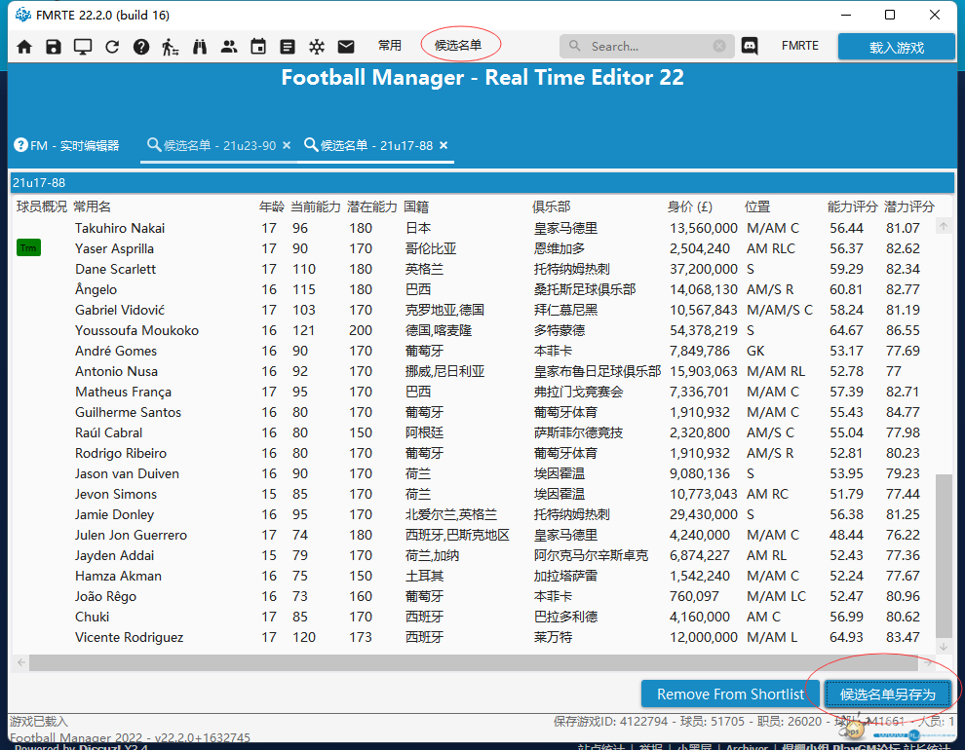Open the Help question mark icon

coord(141,47)
